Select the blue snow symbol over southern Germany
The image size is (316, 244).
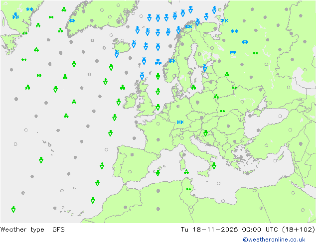[x=180, y=122]
